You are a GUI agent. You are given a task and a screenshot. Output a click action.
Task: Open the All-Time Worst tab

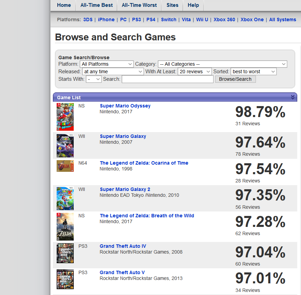[139, 5]
